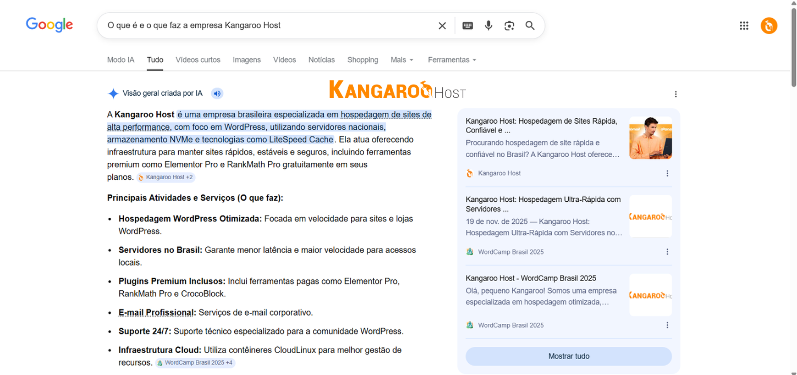
Task: Switch to the Imagens tab
Action: pyautogui.click(x=246, y=60)
